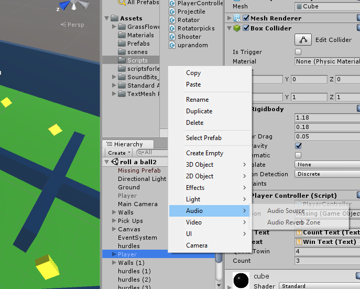Click the blue Z axis cone of scene gizmo

[65, 5]
